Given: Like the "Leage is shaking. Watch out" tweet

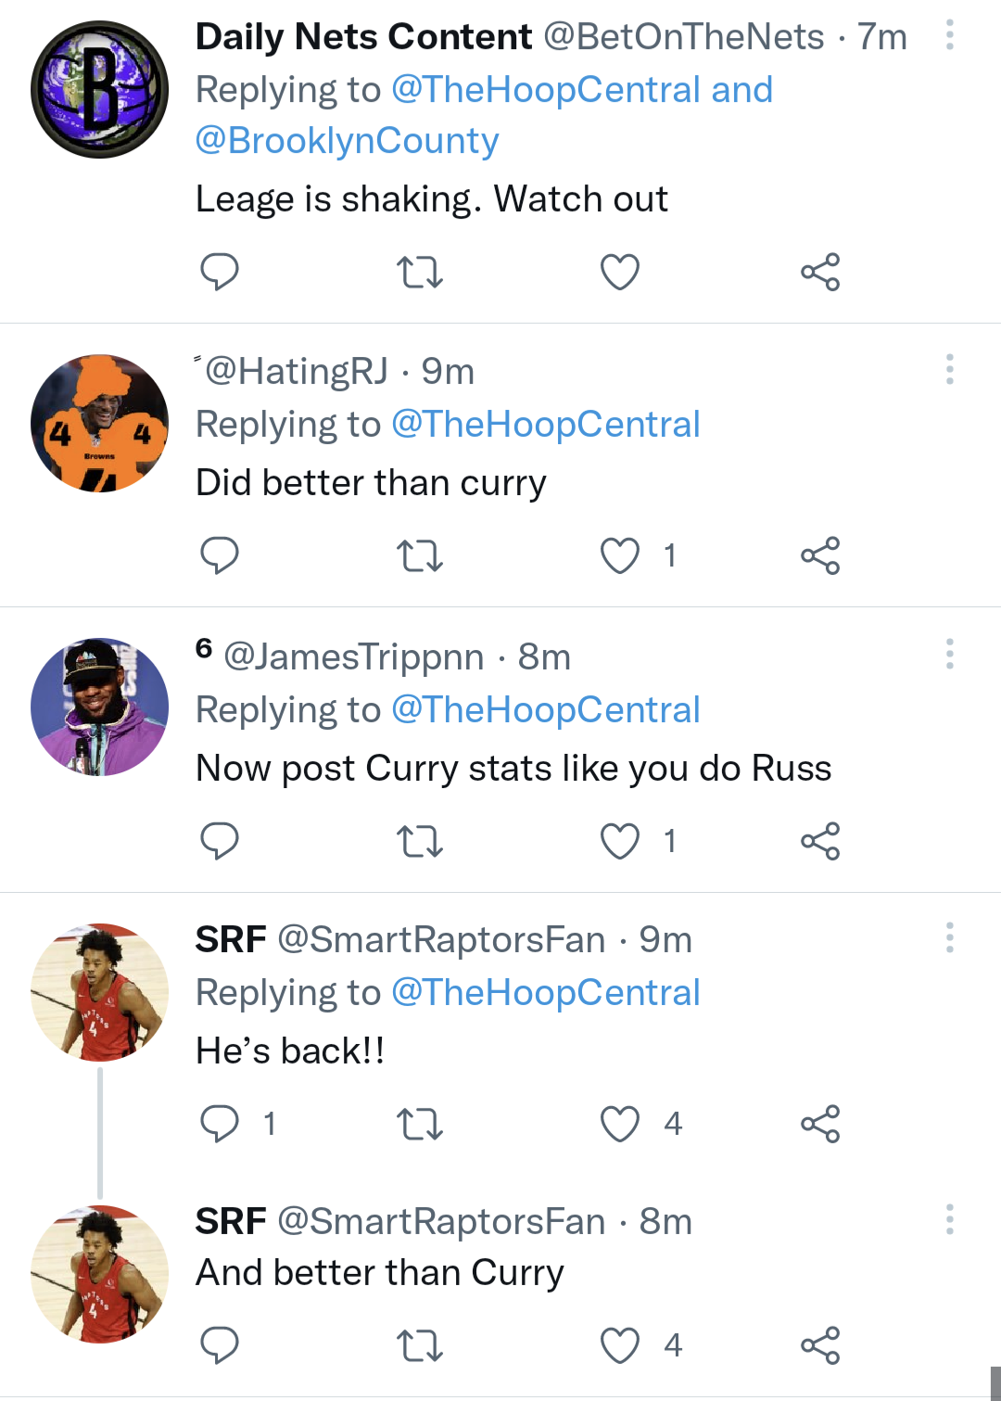Looking at the screenshot, I should point(620,272).
